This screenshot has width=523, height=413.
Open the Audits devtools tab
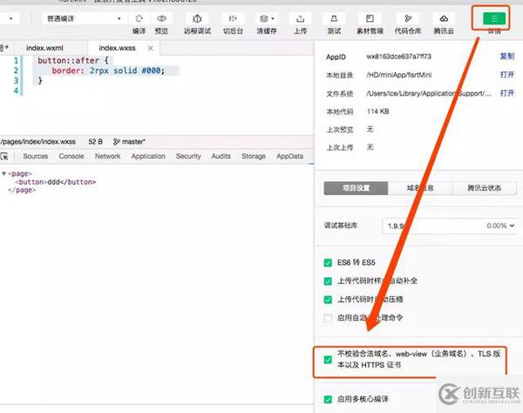(x=221, y=156)
